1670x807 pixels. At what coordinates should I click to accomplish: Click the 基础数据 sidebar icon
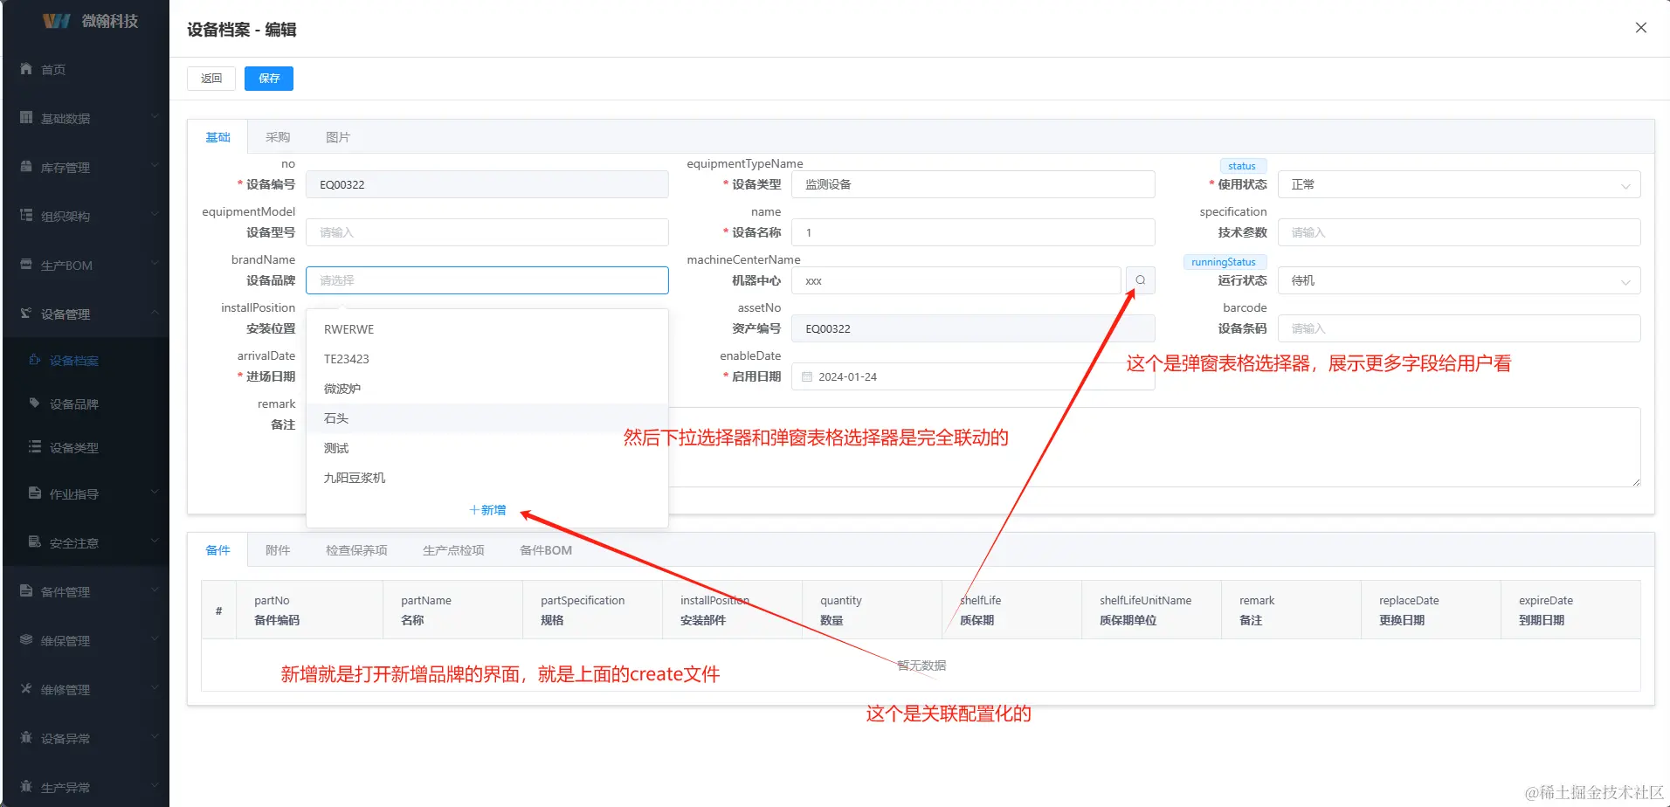coord(26,117)
